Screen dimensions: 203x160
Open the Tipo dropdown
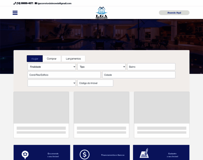coord(101,67)
